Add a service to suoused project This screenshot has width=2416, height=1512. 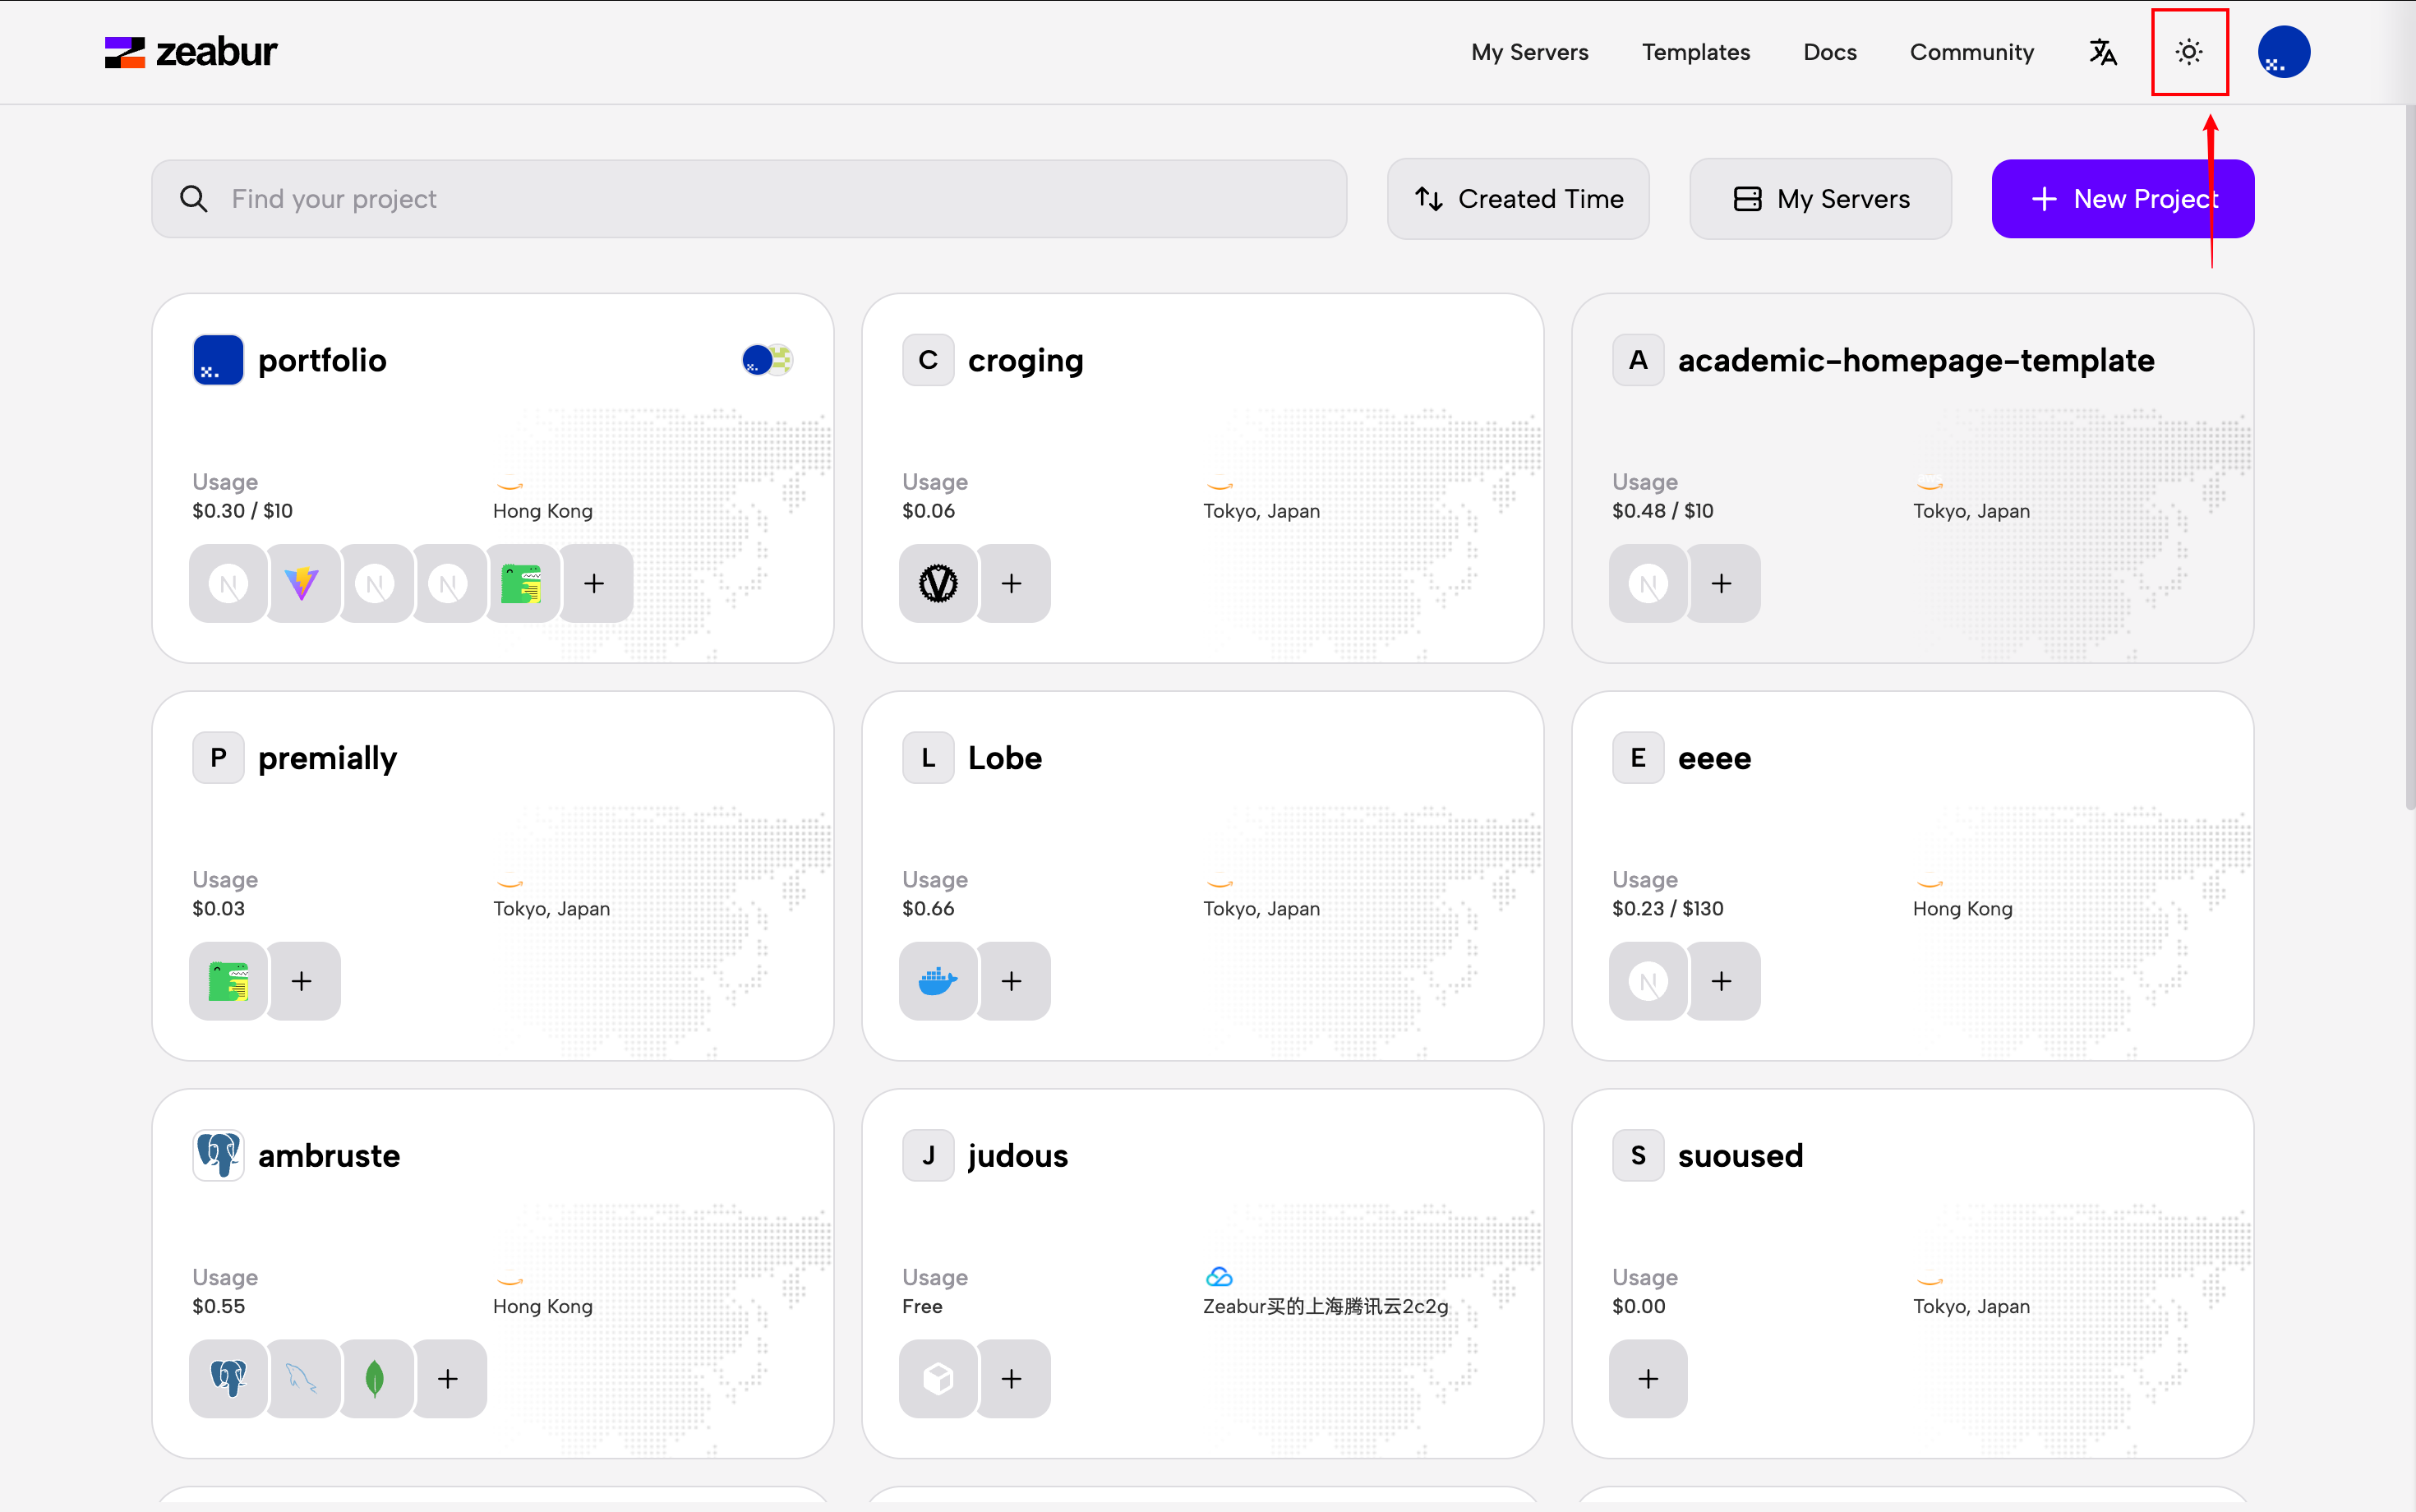tap(1648, 1379)
